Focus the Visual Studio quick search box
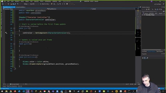 (x=72, y=1)
